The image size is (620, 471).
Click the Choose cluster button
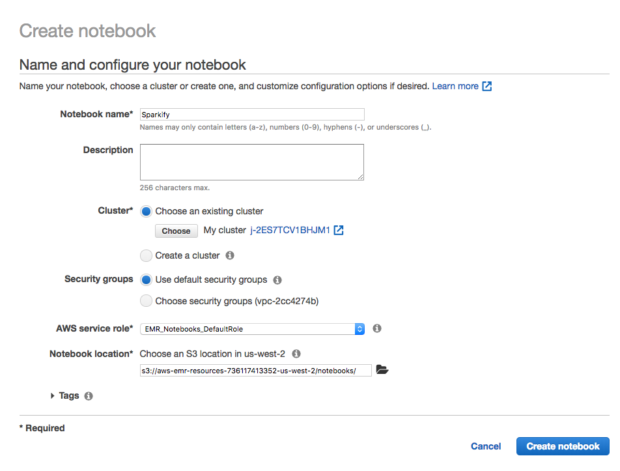tap(176, 231)
